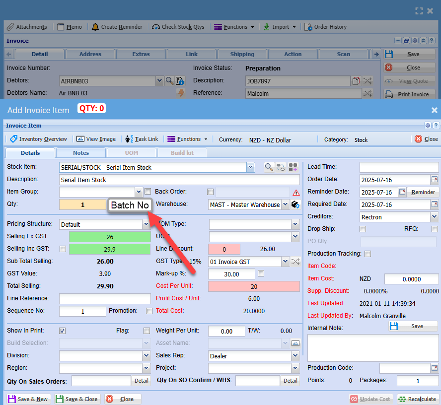This screenshot has width=441, height=405.
Task: Expand the Pricing Structure dropdown
Action: 146,224
